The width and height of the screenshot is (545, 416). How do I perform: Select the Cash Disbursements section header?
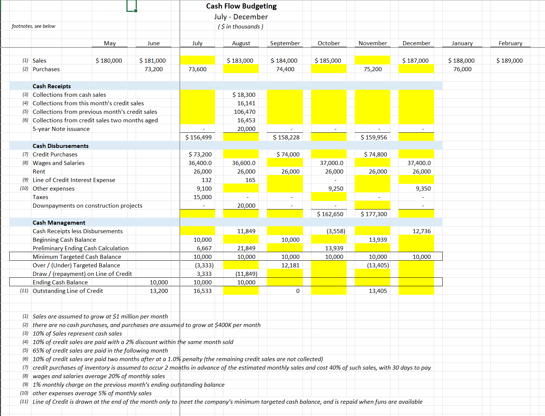coord(61,146)
